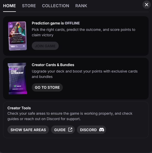
Task: Click the external link icon beside GUIDE
Action: click(70, 130)
